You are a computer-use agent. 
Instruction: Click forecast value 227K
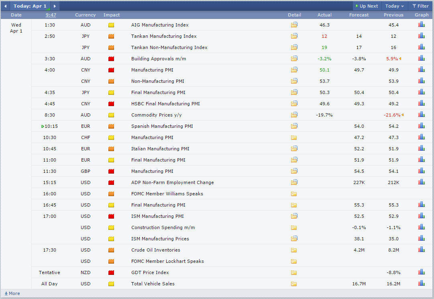(x=359, y=182)
